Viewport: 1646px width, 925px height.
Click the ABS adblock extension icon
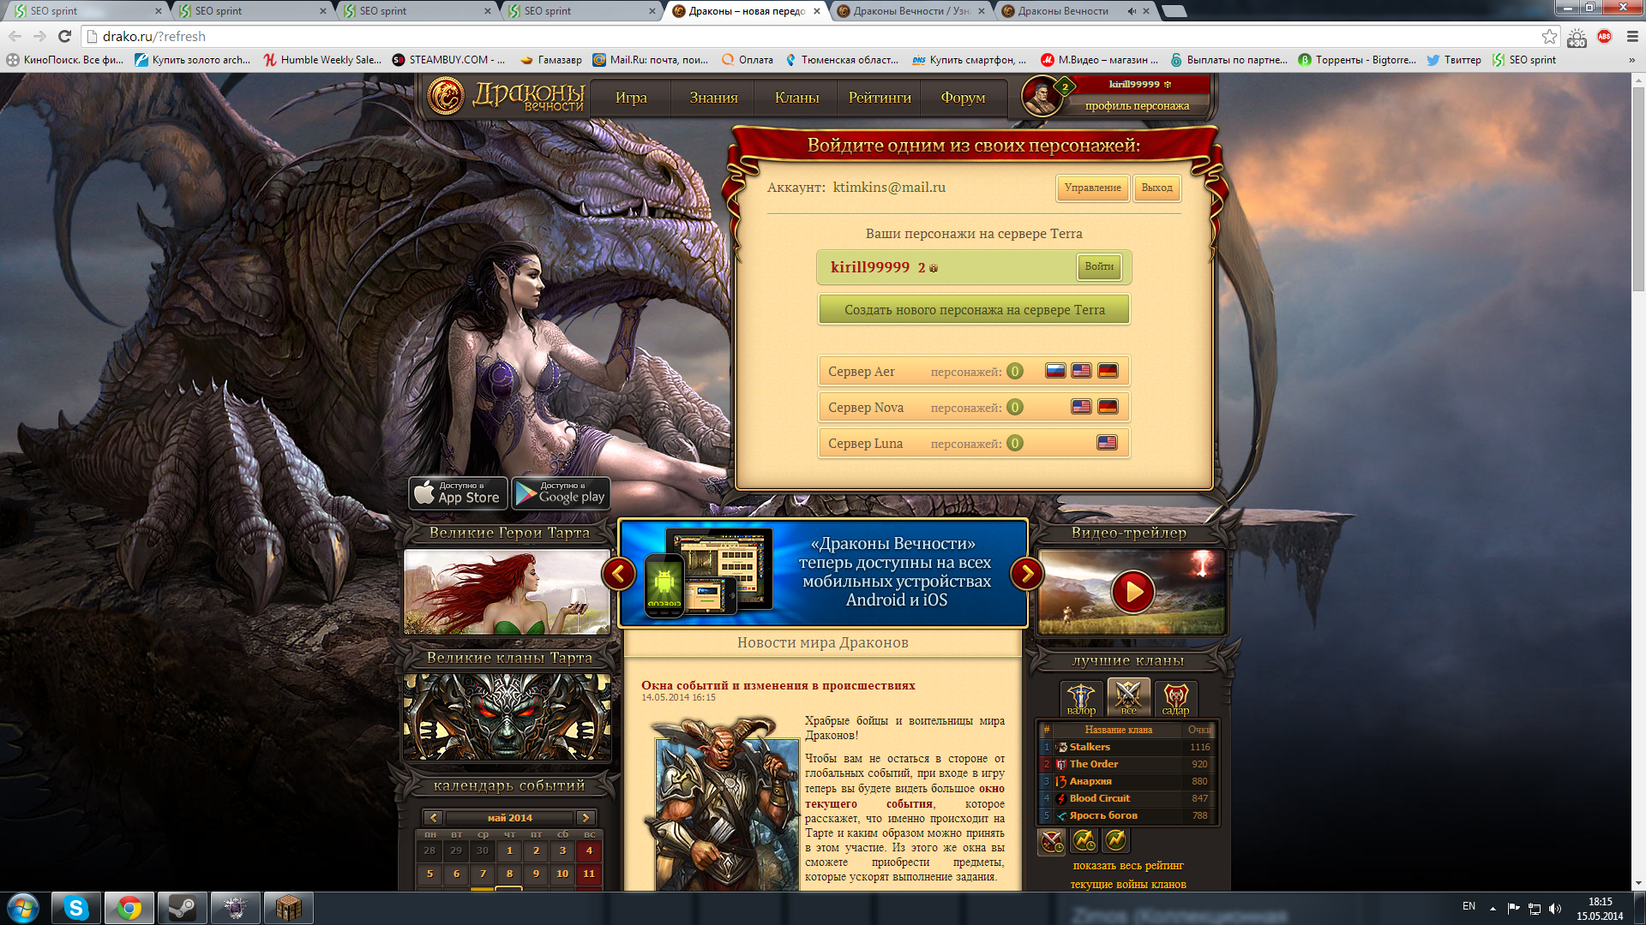click(1604, 36)
